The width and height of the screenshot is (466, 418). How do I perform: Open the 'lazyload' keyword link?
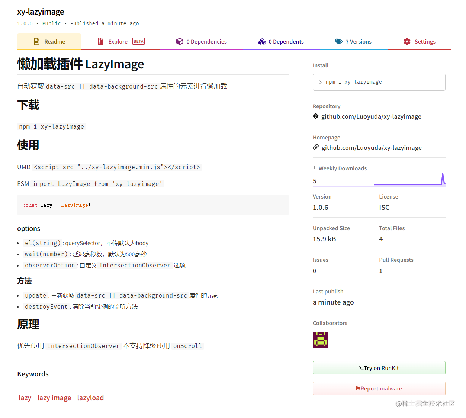[90, 398]
